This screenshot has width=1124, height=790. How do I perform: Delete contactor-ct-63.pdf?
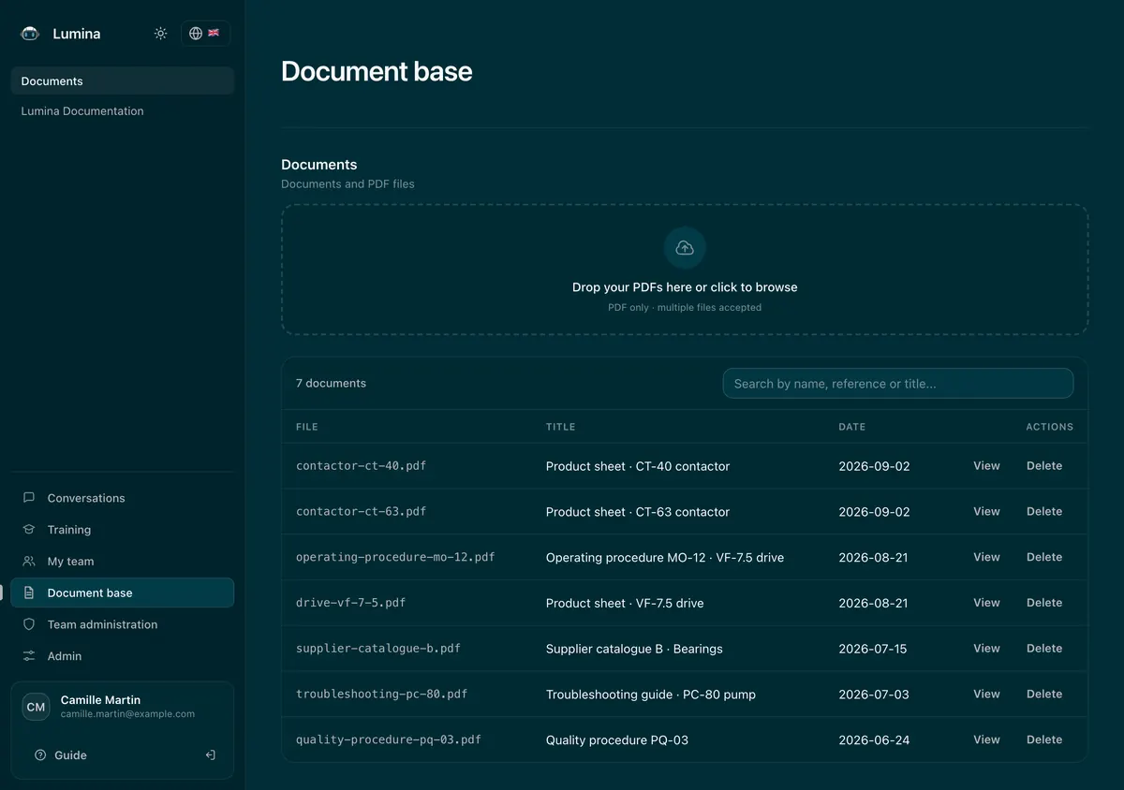1044,512
